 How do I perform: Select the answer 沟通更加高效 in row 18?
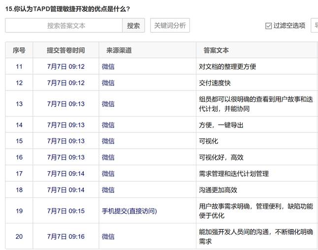click(218, 190)
